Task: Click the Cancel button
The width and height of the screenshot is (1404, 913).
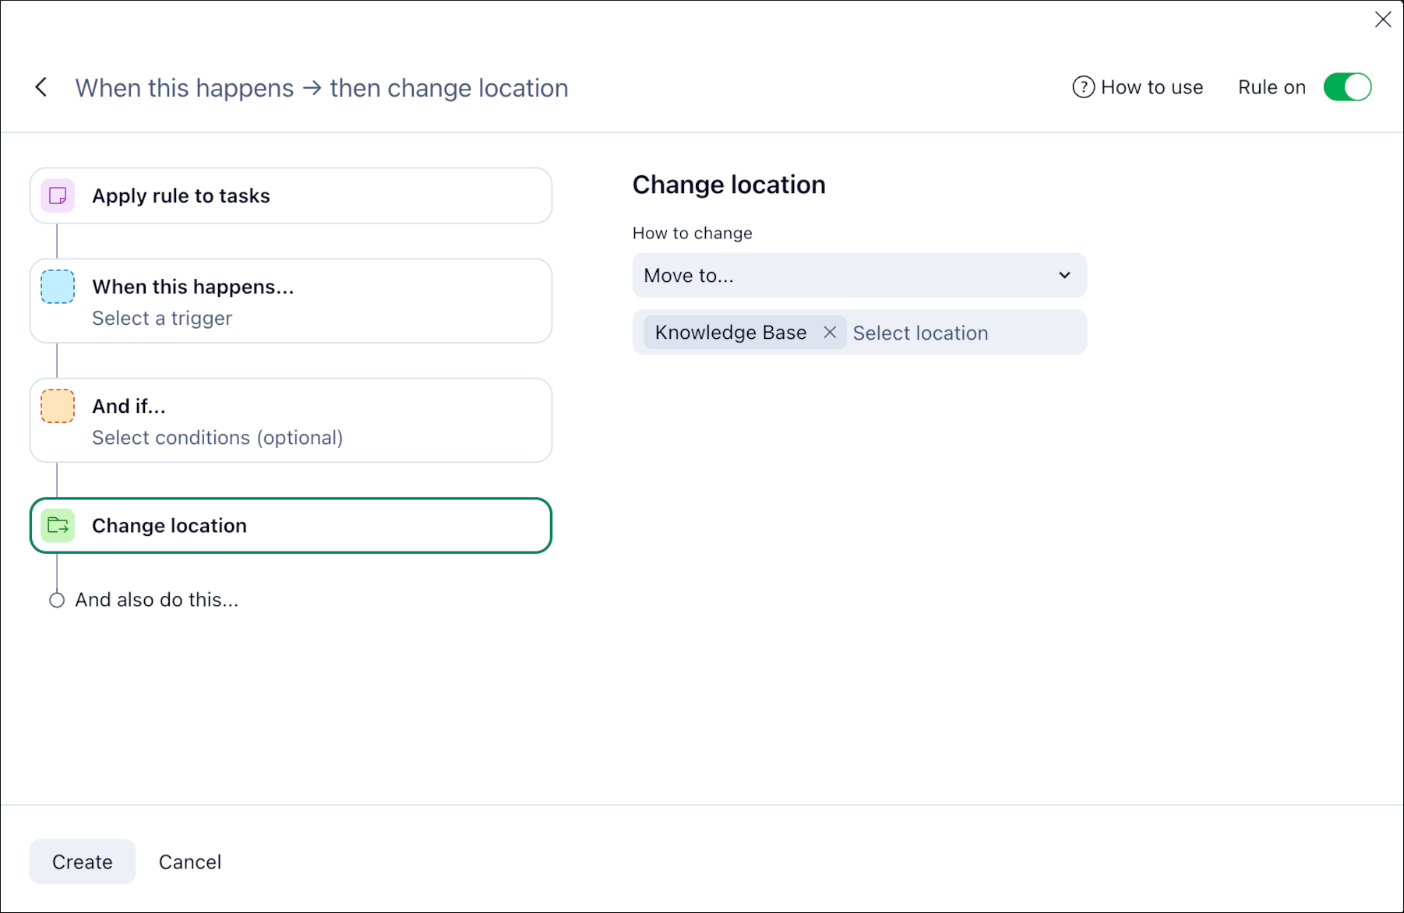Action: tap(190, 862)
